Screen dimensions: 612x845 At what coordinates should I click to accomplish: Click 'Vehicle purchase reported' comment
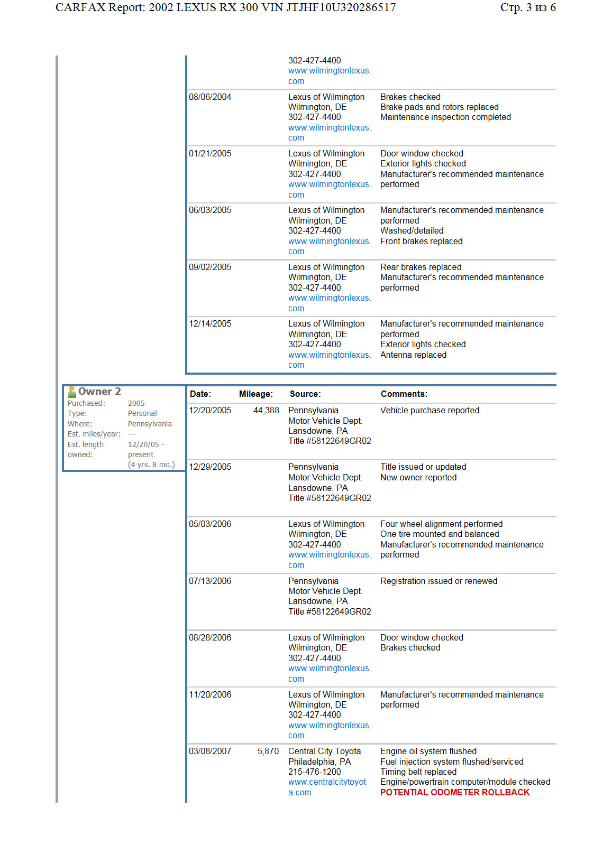tap(430, 411)
